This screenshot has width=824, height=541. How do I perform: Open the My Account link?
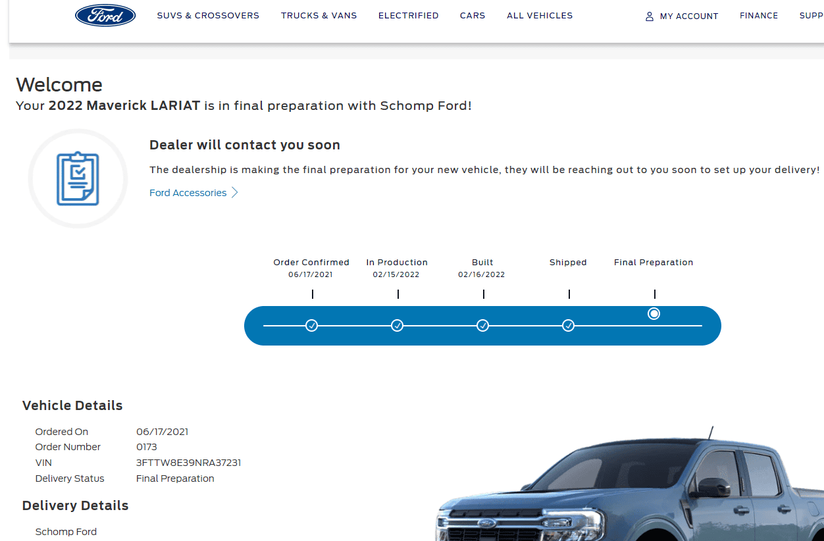689,16
